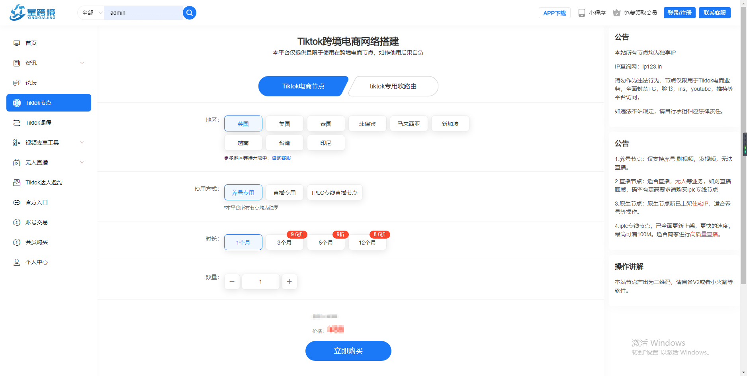Click the 账号交易 yen icon

tap(17, 222)
